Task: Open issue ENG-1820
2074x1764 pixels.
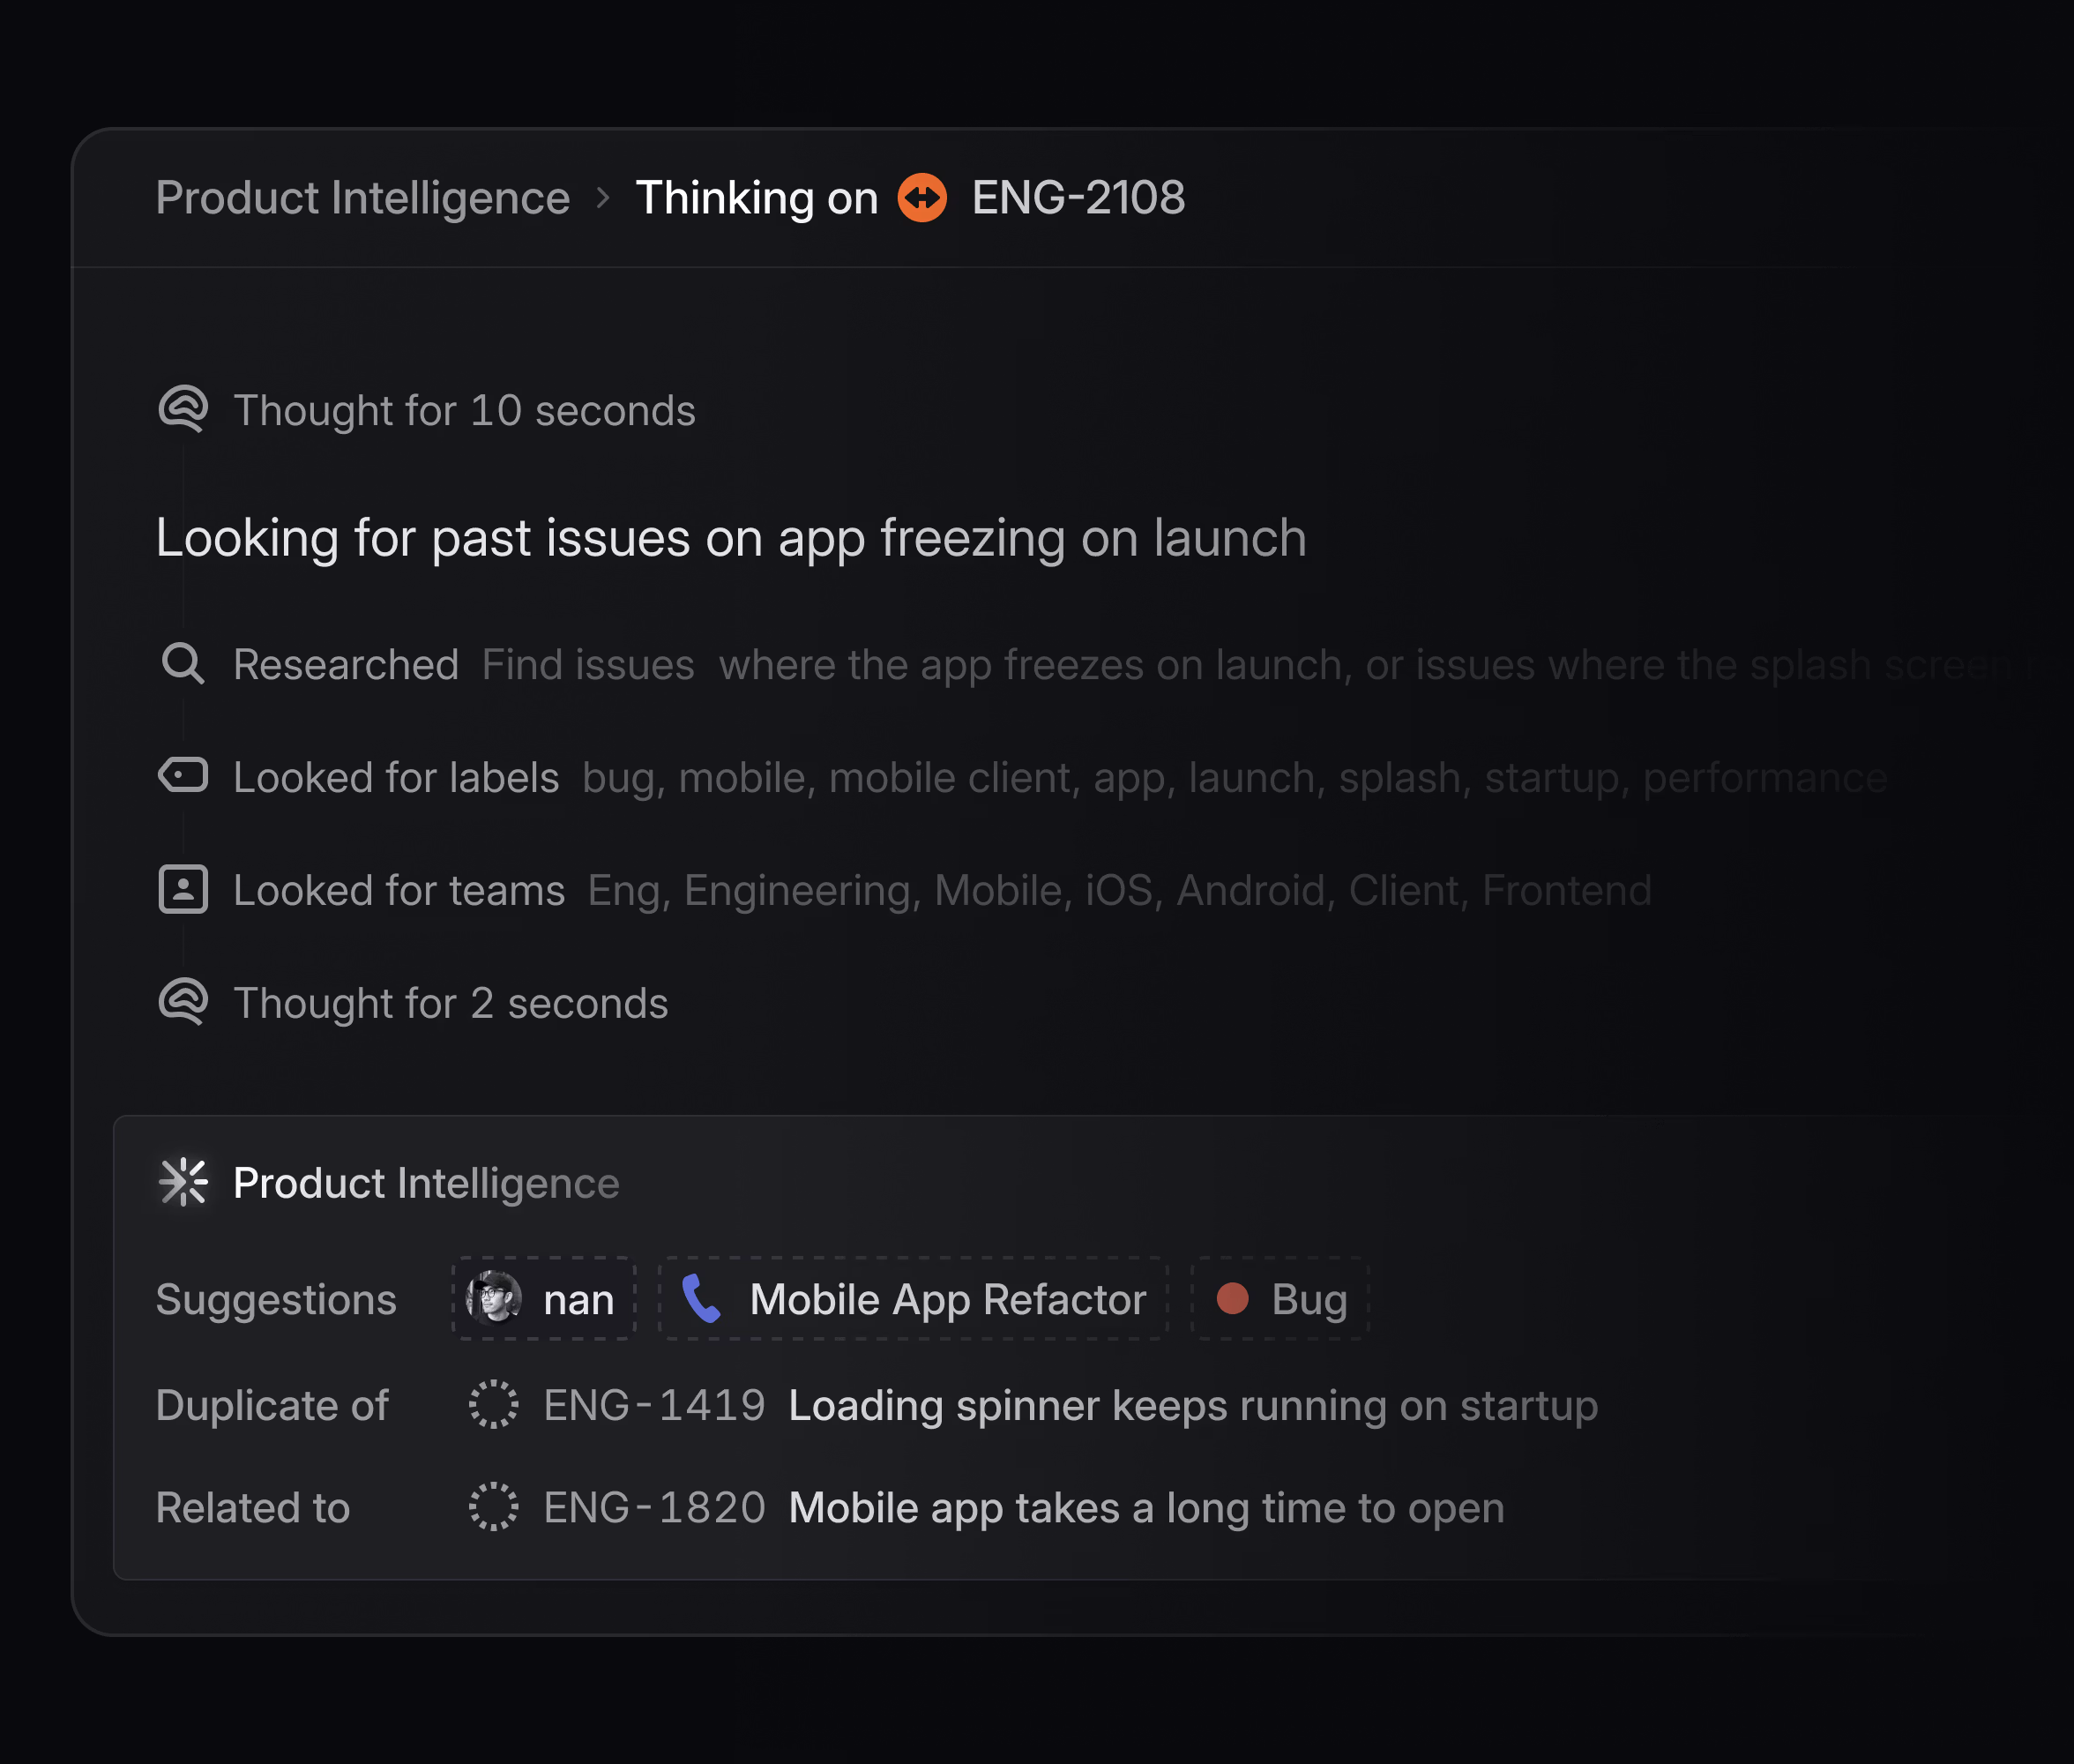Action: pyautogui.click(x=654, y=1508)
